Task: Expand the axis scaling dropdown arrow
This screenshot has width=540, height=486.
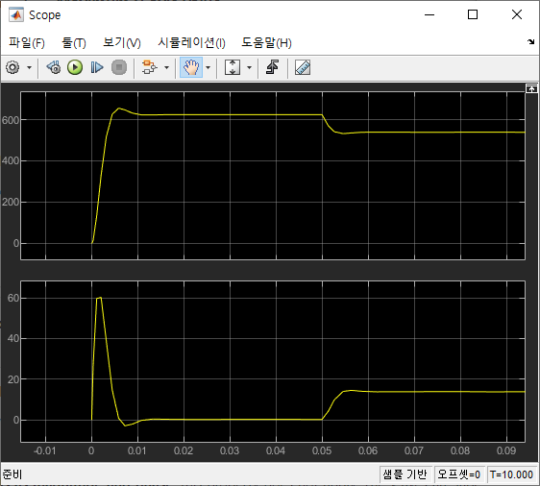Action: click(249, 67)
